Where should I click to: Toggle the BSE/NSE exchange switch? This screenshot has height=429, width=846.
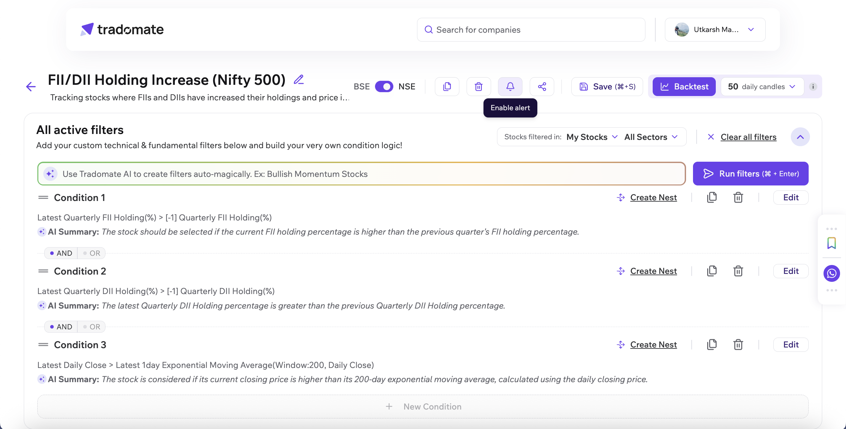(384, 86)
